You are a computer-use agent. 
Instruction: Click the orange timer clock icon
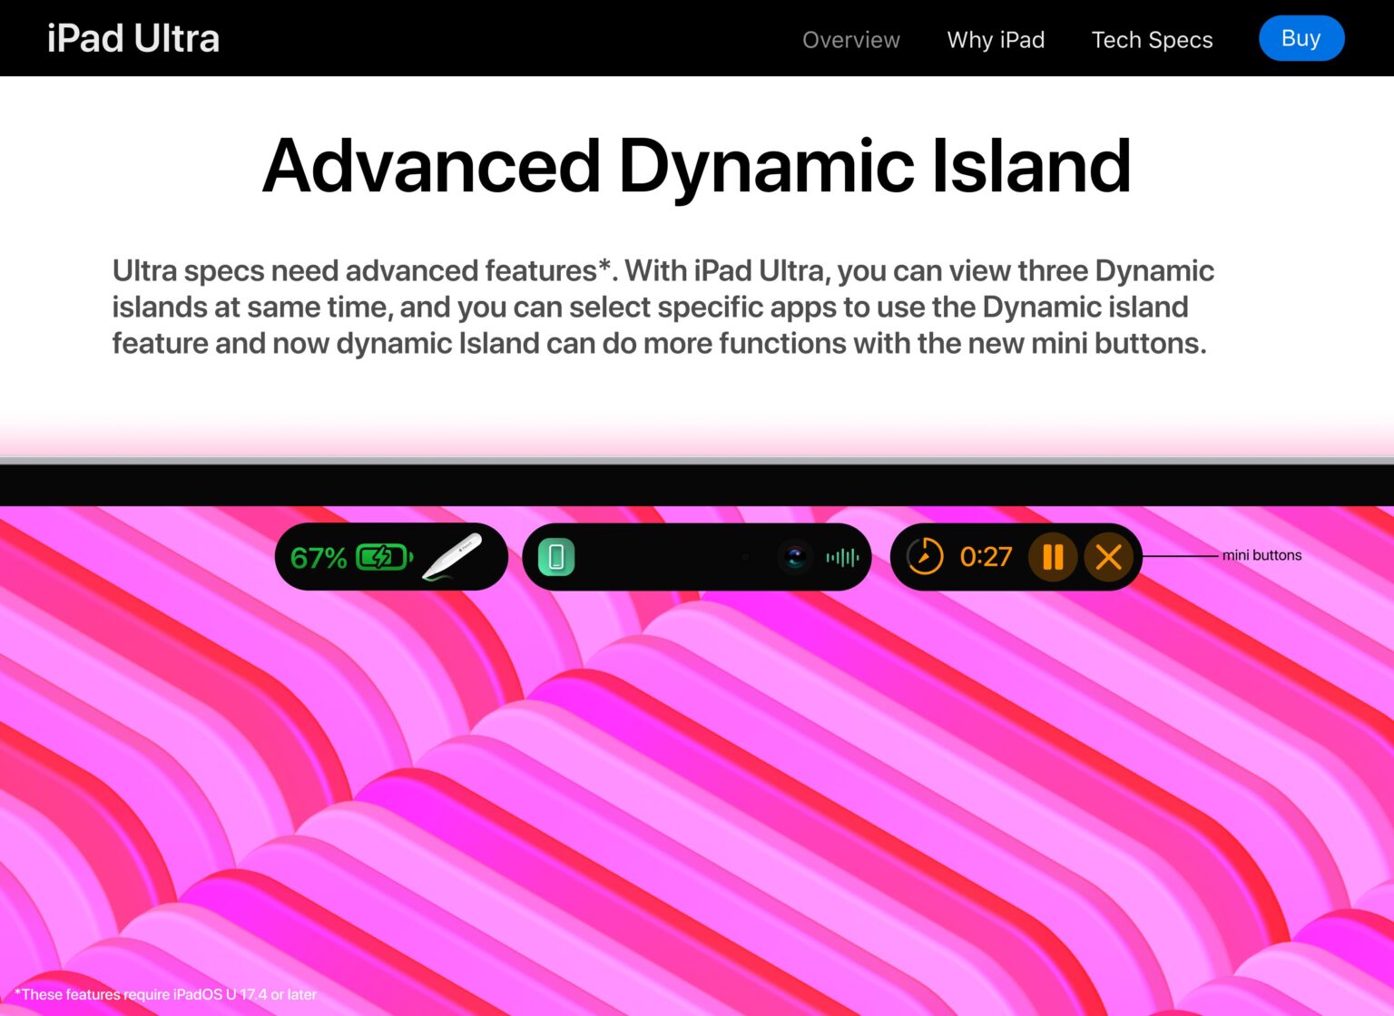pyautogui.click(x=925, y=556)
